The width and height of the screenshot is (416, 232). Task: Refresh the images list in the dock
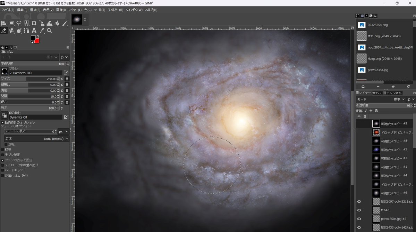click(x=408, y=86)
